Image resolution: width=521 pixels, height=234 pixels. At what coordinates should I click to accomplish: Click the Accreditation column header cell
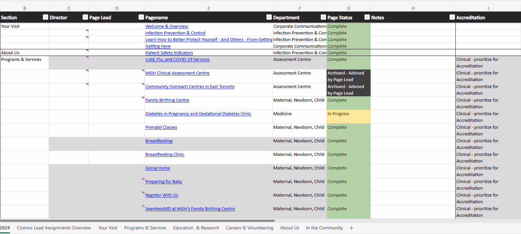(x=488, y=17)
